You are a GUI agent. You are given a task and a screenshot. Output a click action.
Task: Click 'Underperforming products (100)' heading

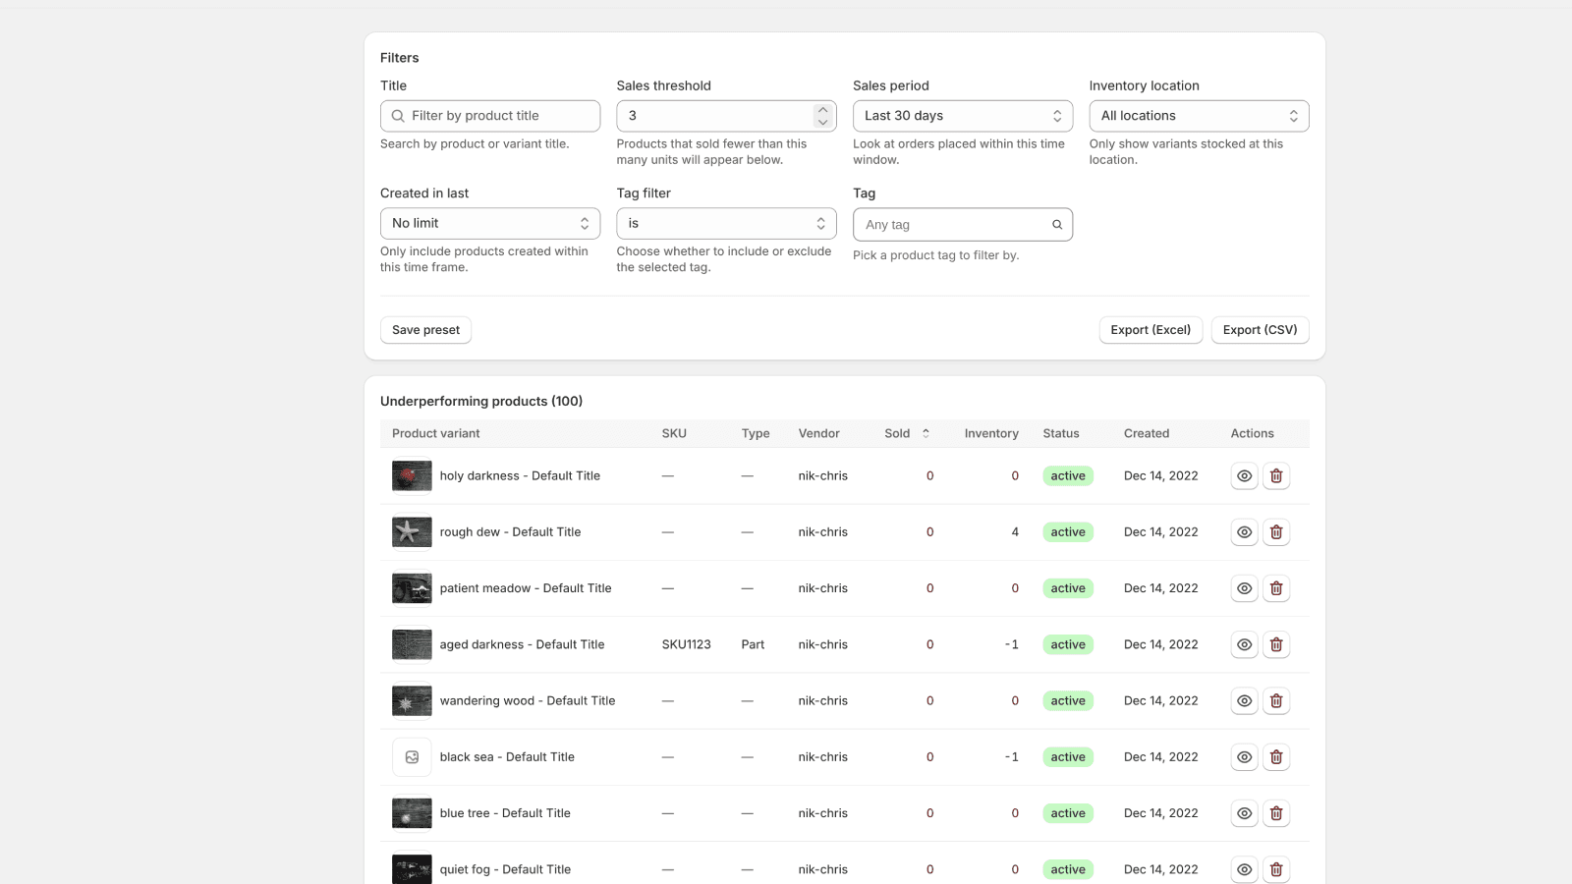coord(481,401)
